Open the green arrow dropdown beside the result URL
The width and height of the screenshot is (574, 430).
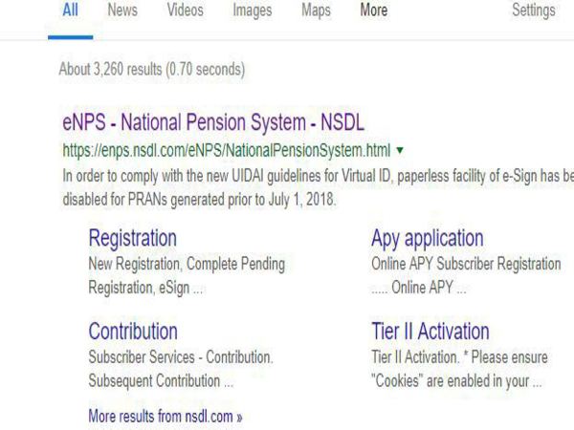[x=398, y=150]
